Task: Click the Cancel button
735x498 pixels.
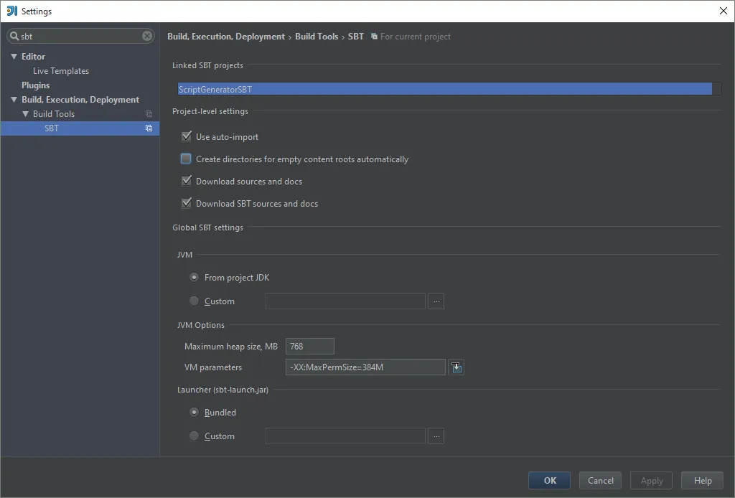Action: pyautogui.click(x=601, y=481)
